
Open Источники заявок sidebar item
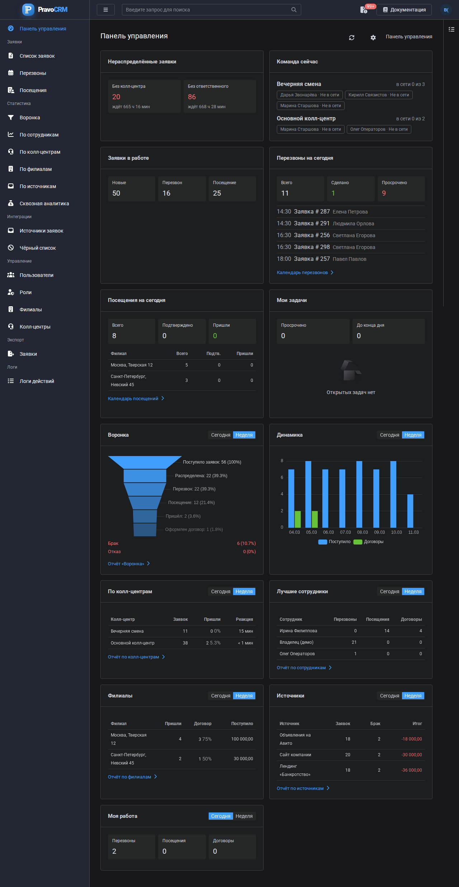44,231
